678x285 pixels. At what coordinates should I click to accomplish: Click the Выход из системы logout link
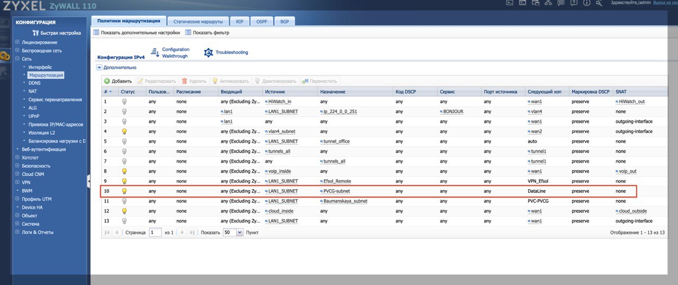tap(666, 3)
